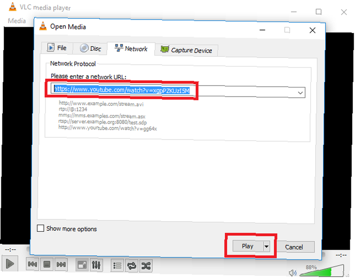The image size is (355, 278).
Task: Expand the network URL history dropdown
Action: (300, 93)
